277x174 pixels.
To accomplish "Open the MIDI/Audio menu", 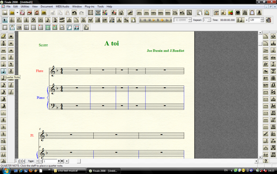I will click(62, 6).
